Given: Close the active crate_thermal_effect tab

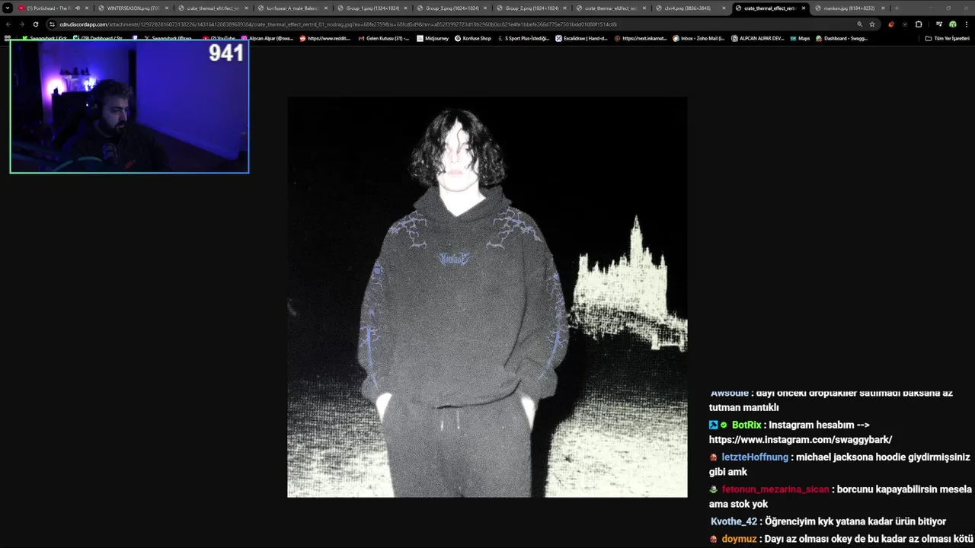Looking at the screenshot, I should pos(804,8).
